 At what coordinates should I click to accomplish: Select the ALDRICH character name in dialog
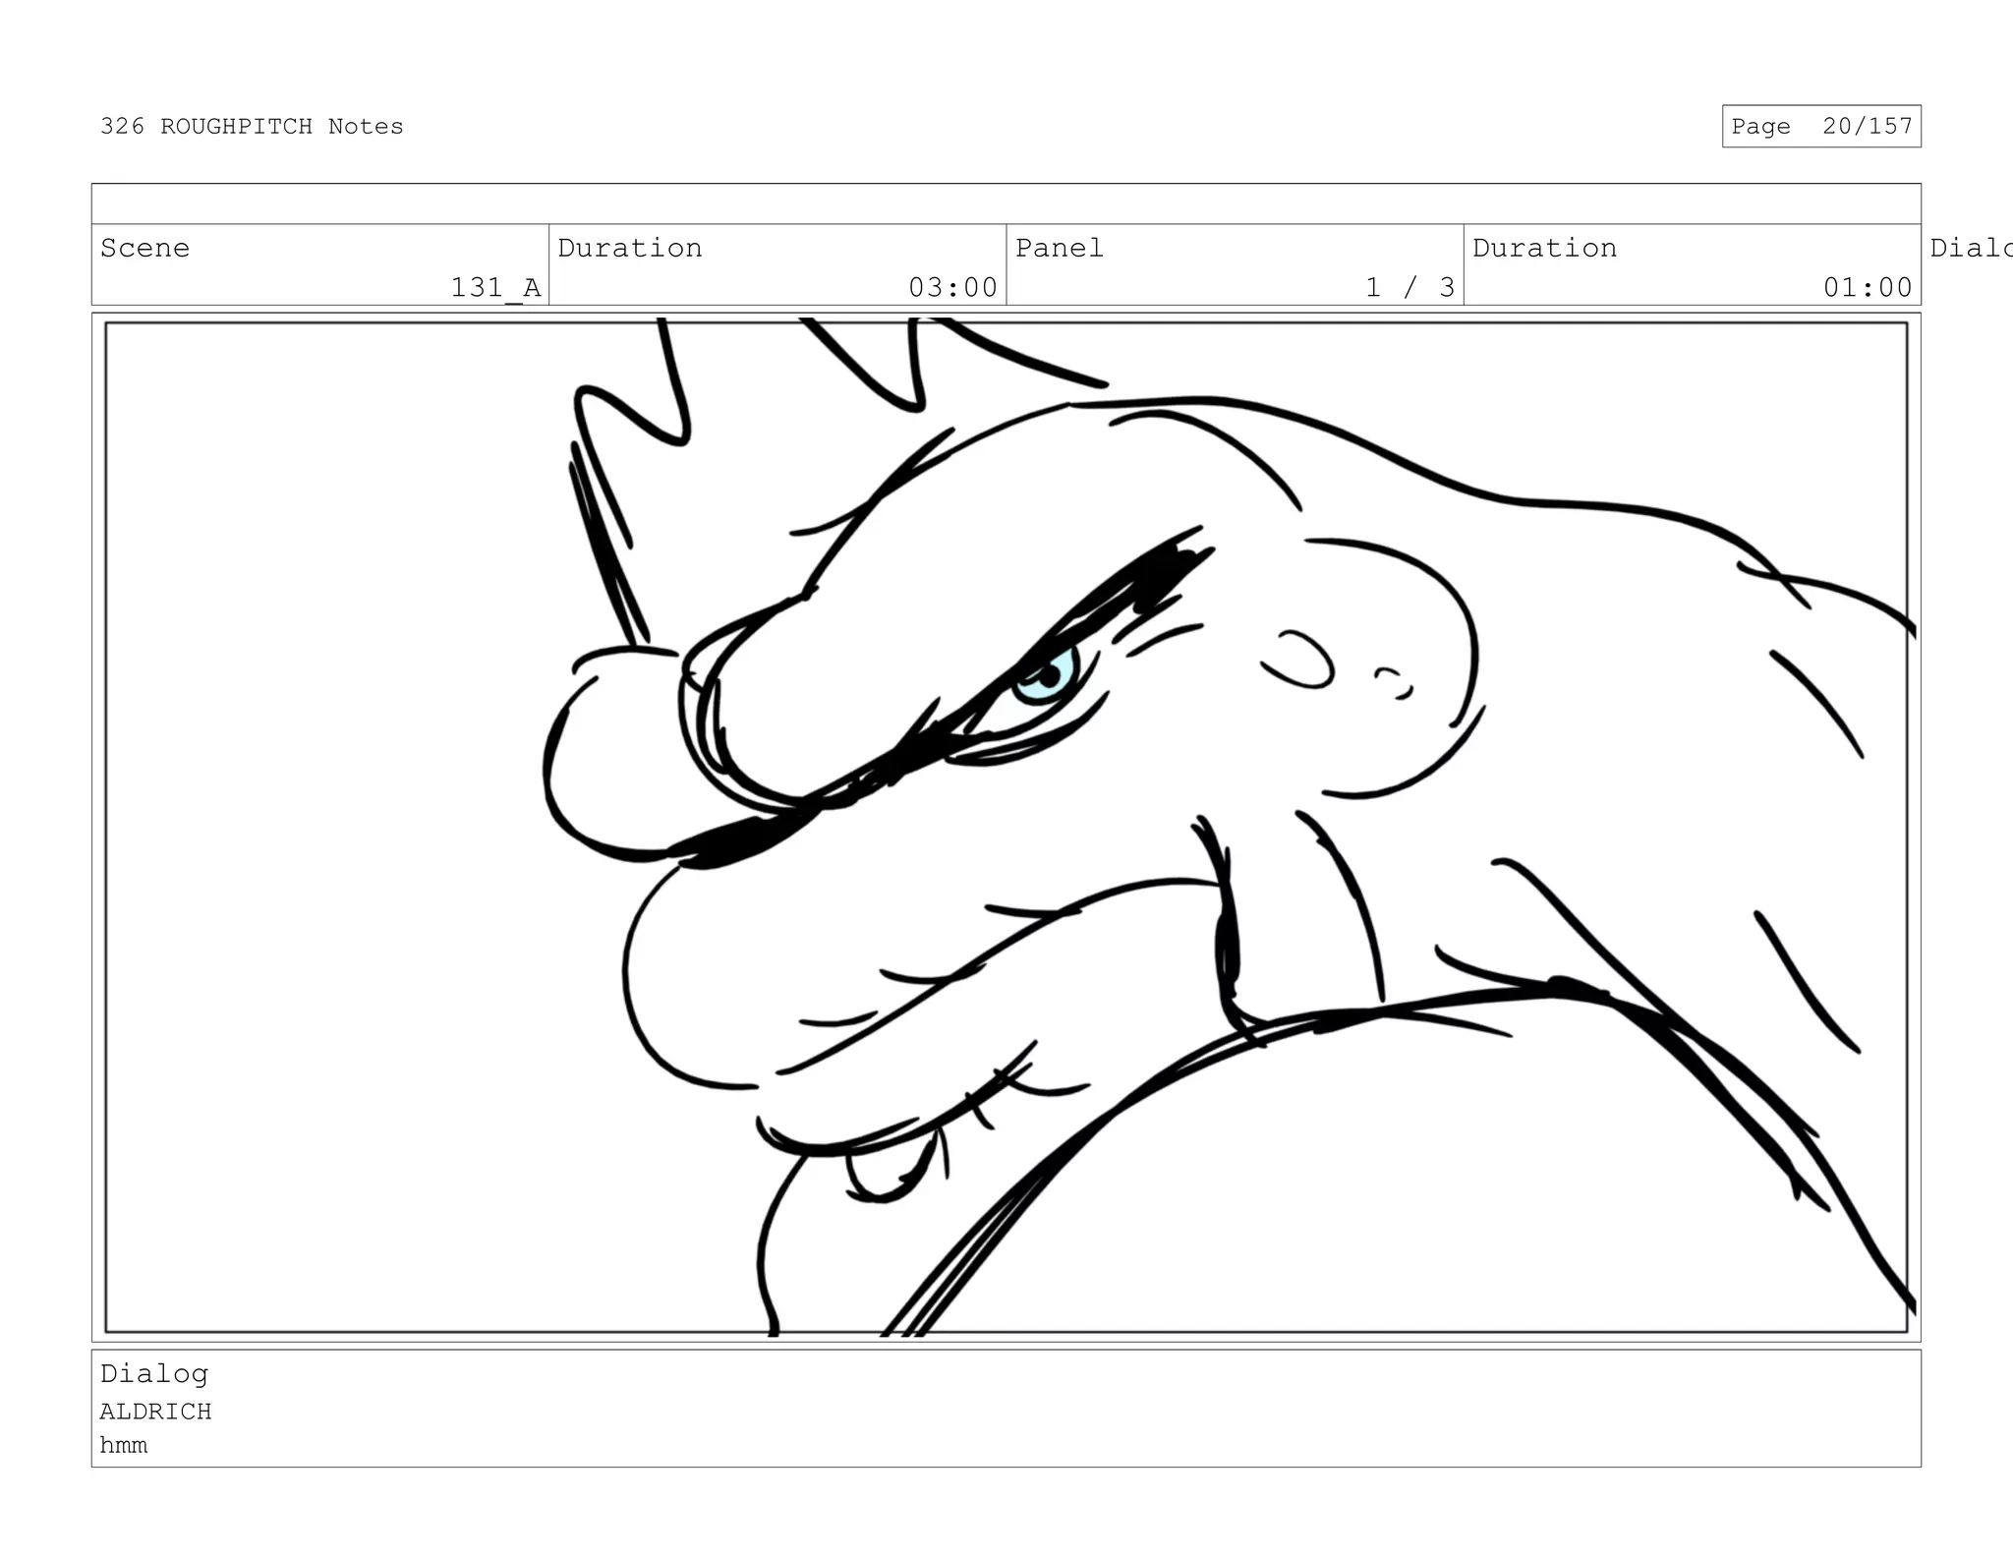(x=155, y=1412)
